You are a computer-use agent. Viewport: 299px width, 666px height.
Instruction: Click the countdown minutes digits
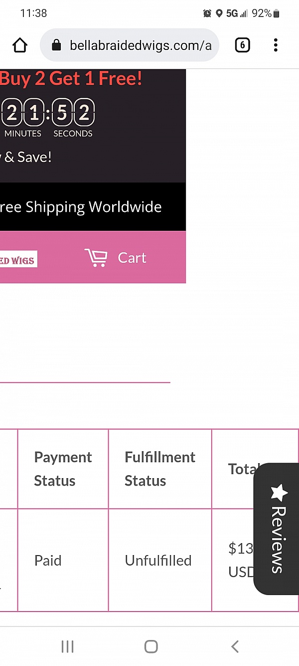(x=23, y=113)
